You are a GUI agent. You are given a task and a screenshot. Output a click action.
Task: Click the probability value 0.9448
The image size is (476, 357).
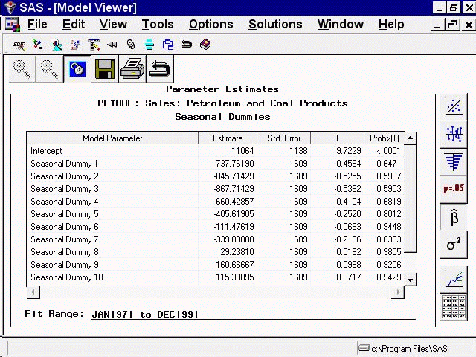point(389,227)
